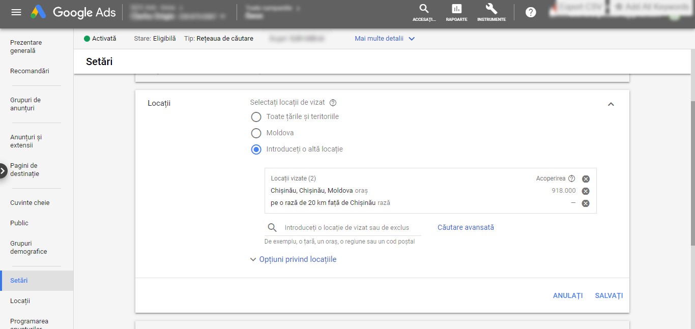Open the hamburger main menu

click(16, 12)
